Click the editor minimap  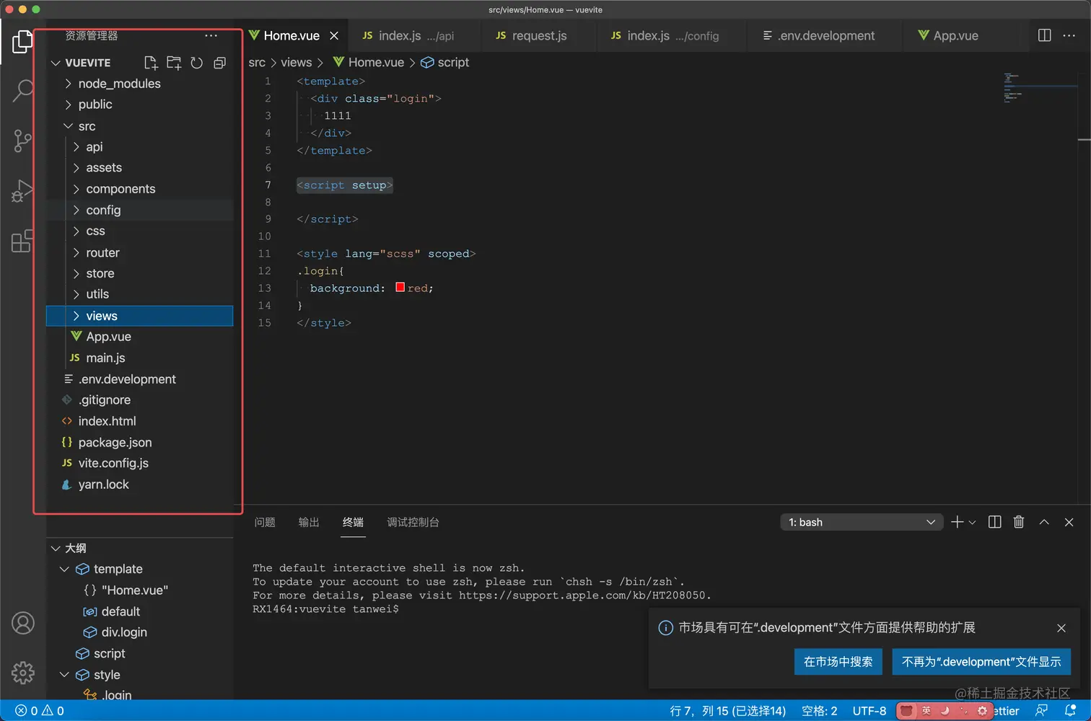point(1039,89)
